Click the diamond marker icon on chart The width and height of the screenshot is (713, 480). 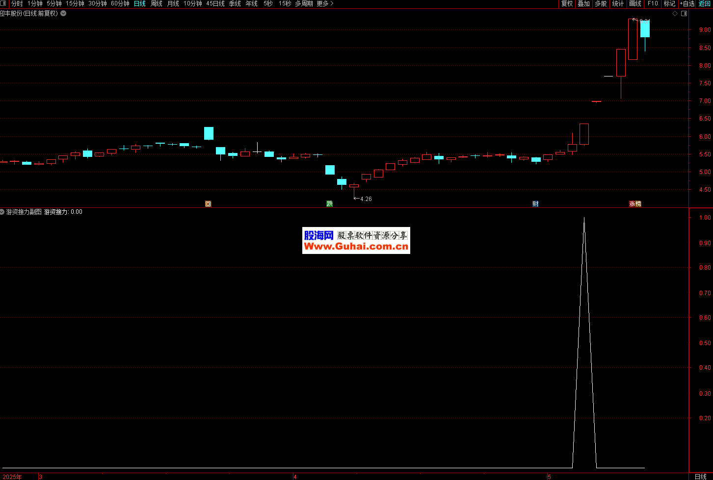(675, 14)
